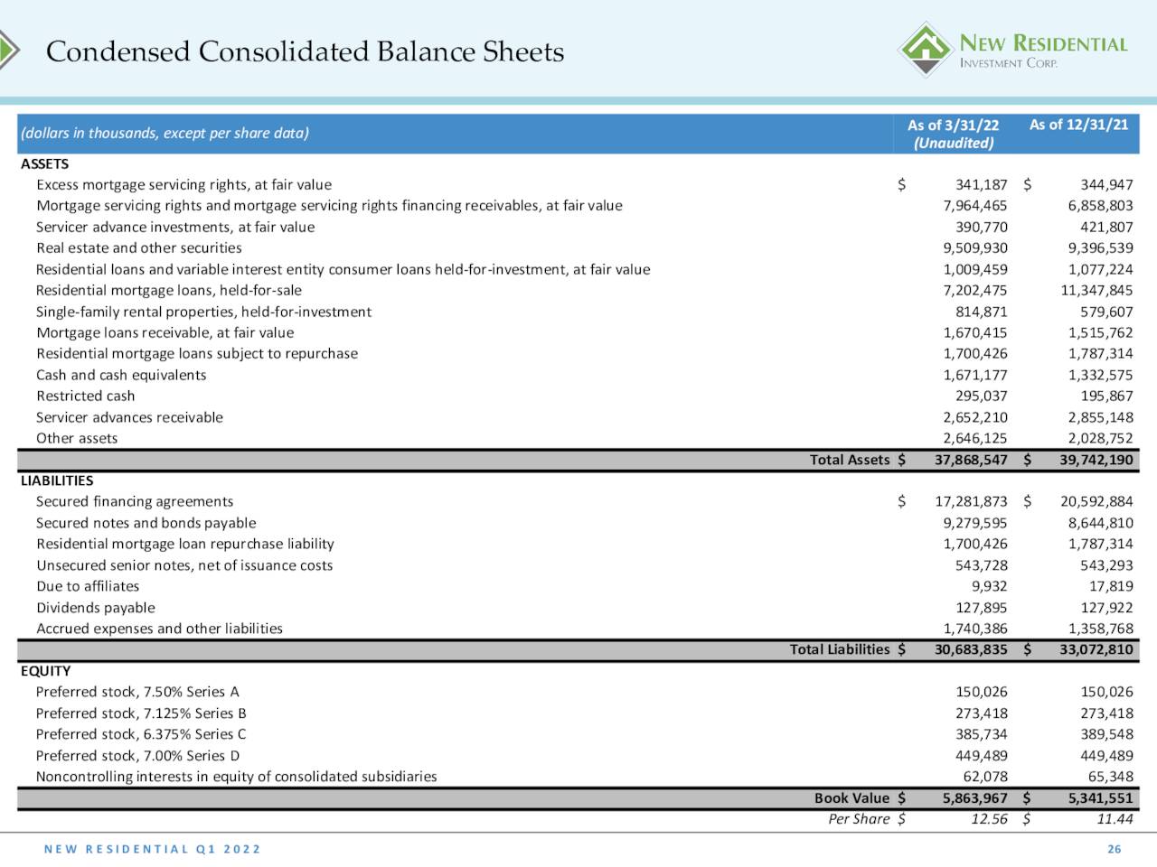This screenshot has width=1157, height=867.
Task: Click 'Dividends payable' row label
Action: click(x=96, y=608)
